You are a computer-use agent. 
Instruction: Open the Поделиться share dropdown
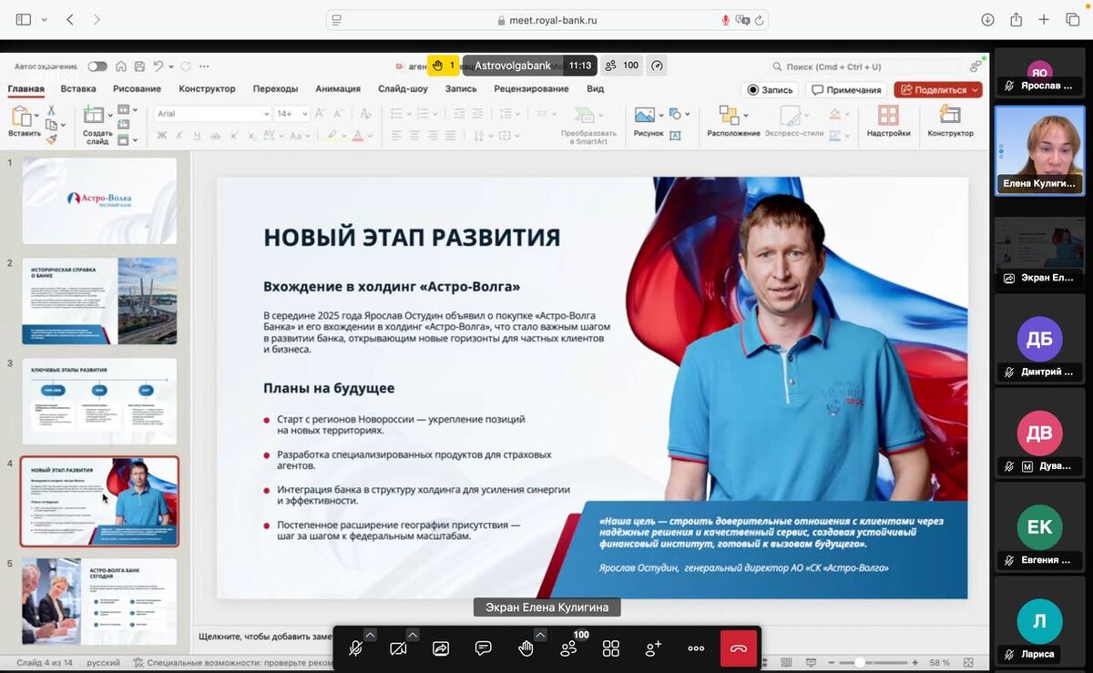938,90
